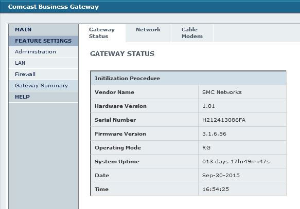Click the Firmware Version label

coord(120,134)
